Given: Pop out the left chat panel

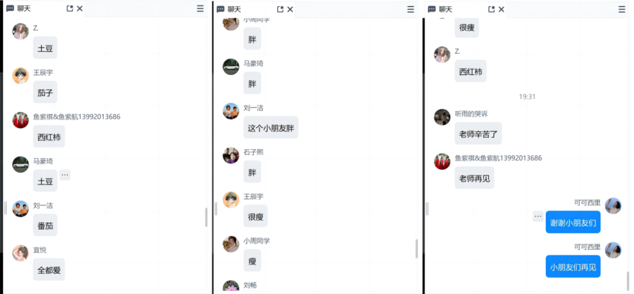Looking at the screenshot, I should click(69, 8).
